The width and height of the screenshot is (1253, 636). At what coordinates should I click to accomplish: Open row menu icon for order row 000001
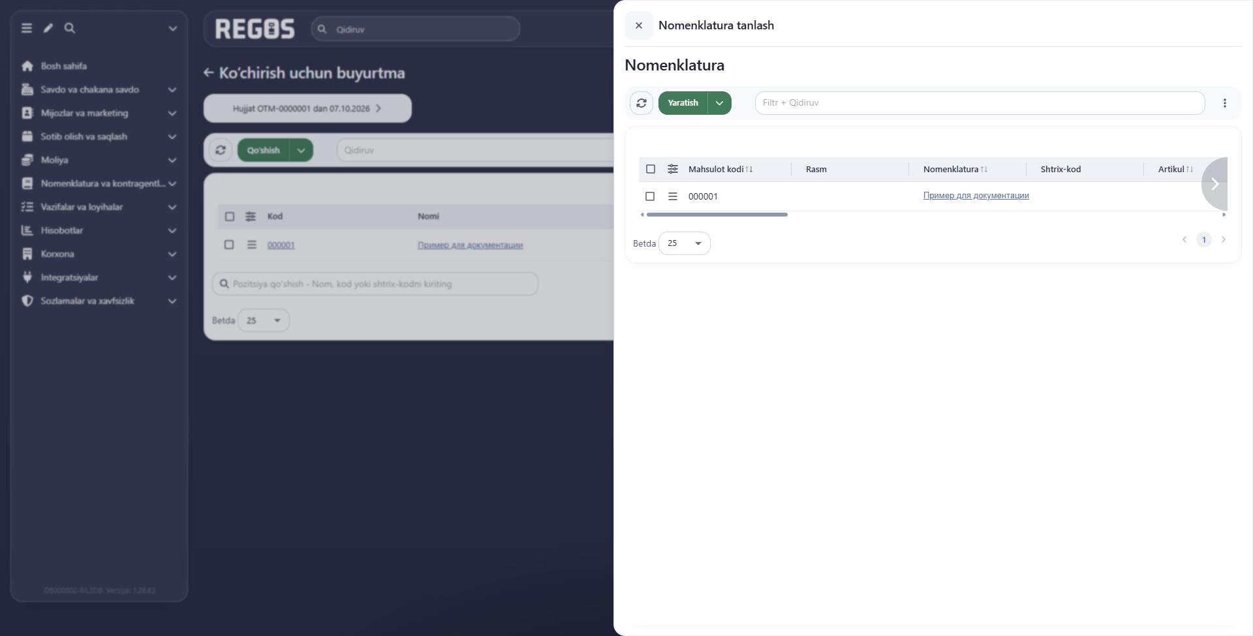tap(252, 245)
